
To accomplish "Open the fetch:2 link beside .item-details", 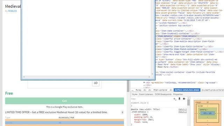I will [182, 112].
